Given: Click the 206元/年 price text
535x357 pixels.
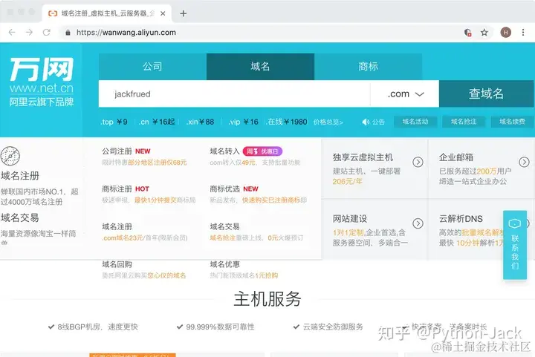Looking at the screenshot, I should [347, 182].
